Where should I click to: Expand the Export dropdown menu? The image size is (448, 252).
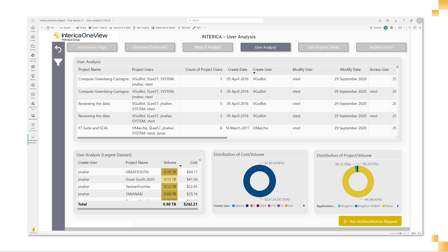click(x=67, y=28)
